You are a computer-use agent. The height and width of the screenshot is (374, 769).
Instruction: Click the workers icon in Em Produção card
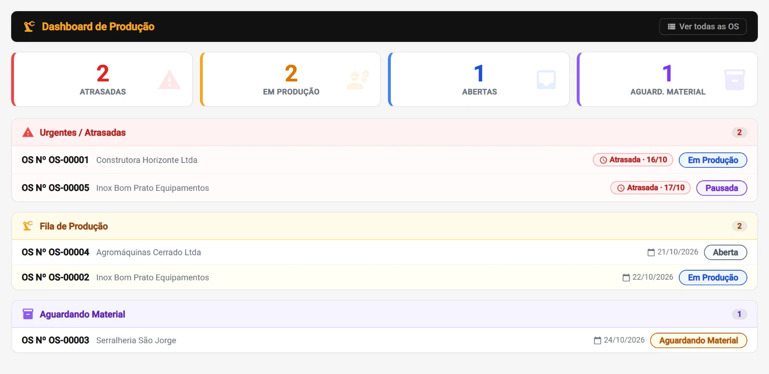click(x=358, y=80)
